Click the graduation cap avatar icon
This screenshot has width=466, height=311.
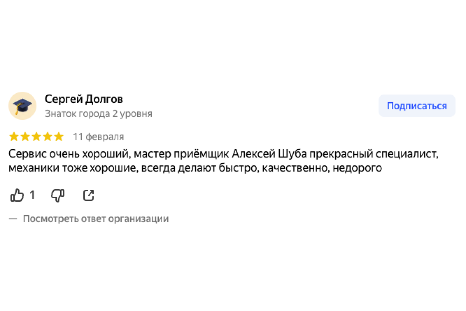(23, 106)
